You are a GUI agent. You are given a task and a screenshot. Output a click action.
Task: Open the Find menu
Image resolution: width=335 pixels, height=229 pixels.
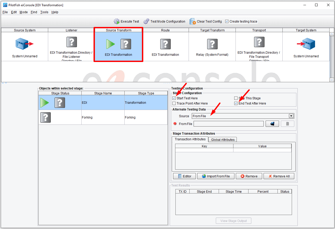pos(34,12)
